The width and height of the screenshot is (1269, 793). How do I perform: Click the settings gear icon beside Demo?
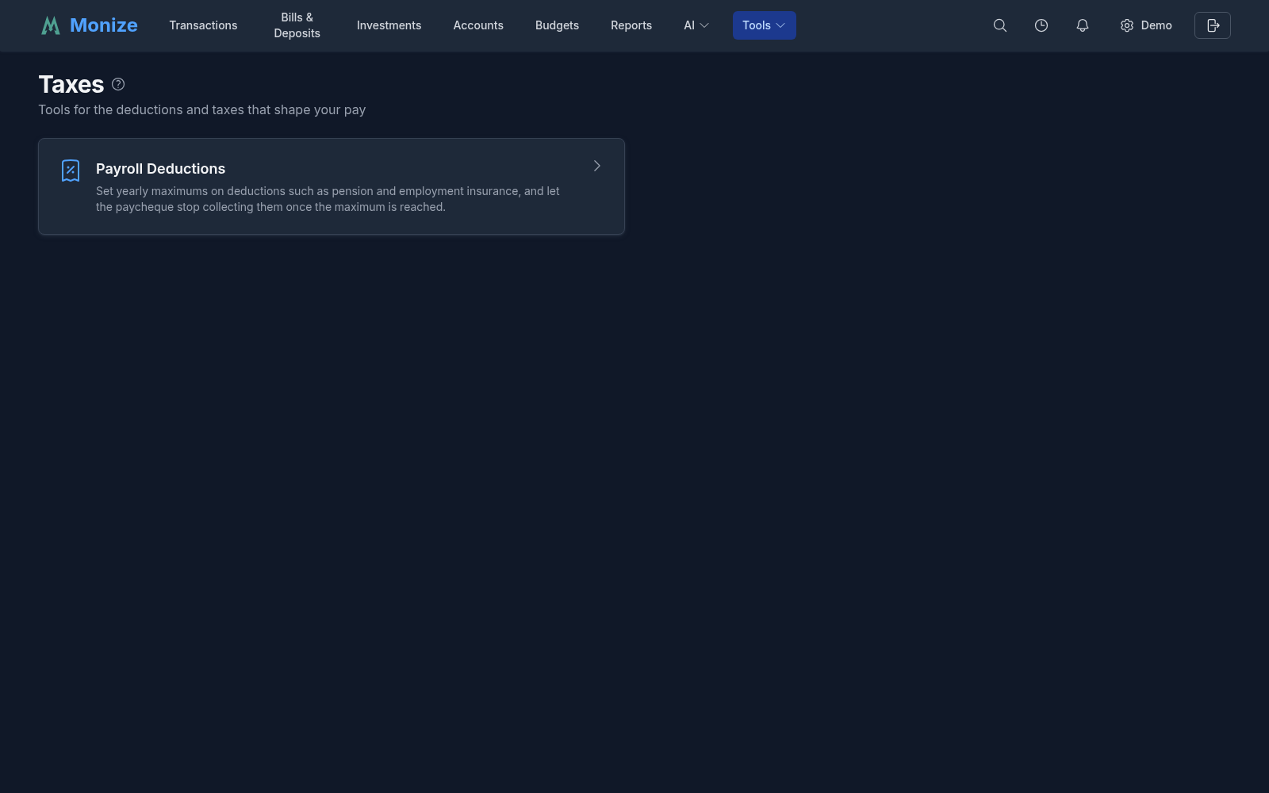click(1127, 25)
